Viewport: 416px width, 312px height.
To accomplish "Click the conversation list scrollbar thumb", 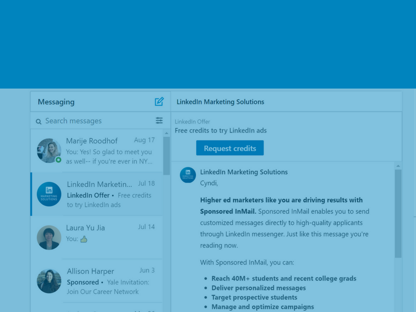I will click(166, 156).
